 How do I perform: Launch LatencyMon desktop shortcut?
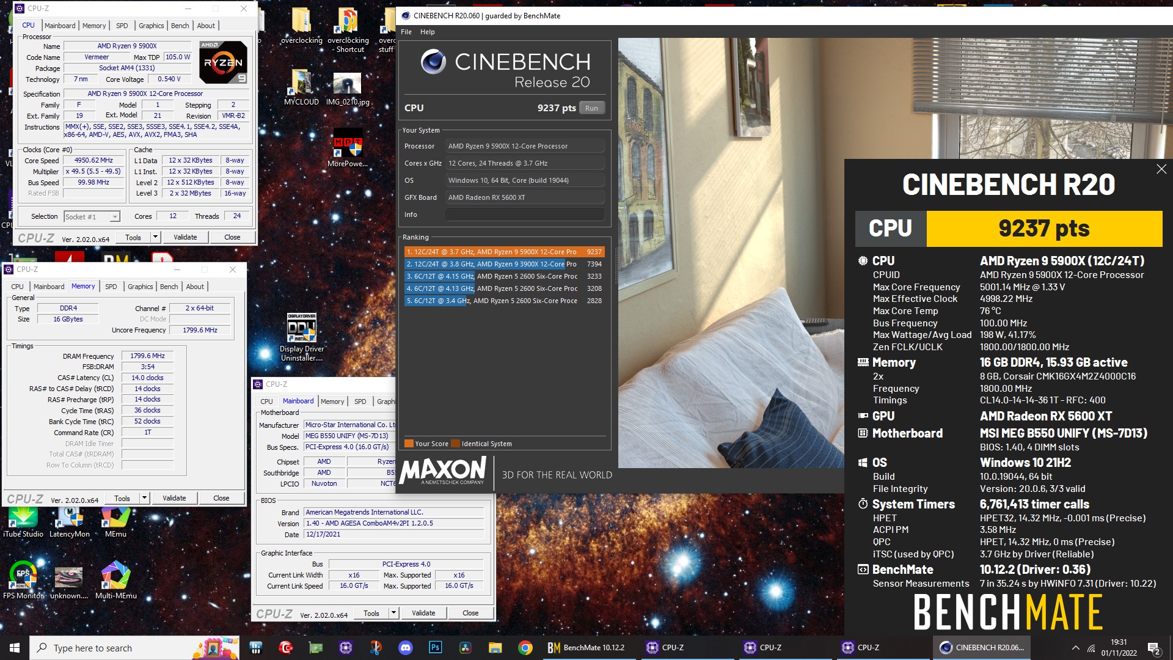70,522
